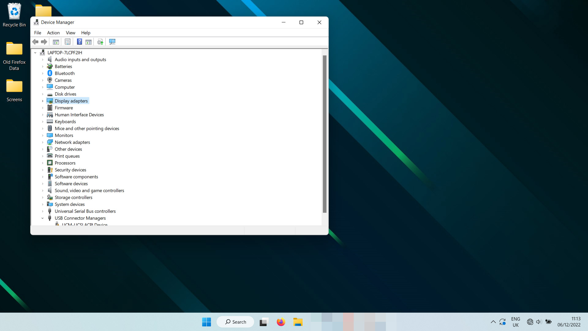Click the scan for hardware changes icon
588x331 pixels.
coord(100,42)
